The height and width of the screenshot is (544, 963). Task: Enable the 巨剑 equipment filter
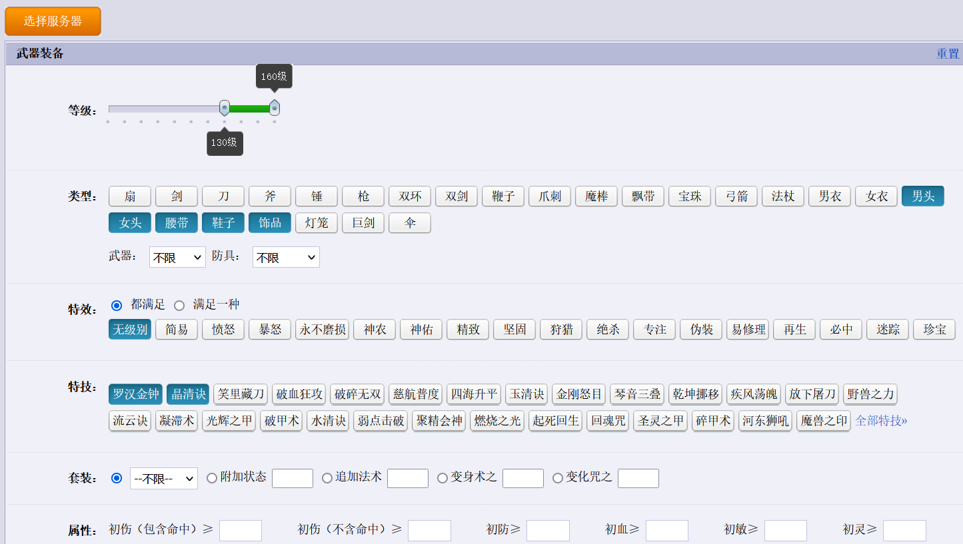pos(363,222)
